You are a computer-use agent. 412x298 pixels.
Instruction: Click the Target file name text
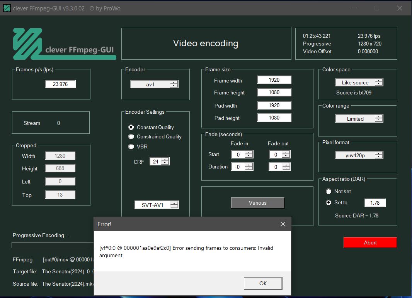tap(68, 271)
